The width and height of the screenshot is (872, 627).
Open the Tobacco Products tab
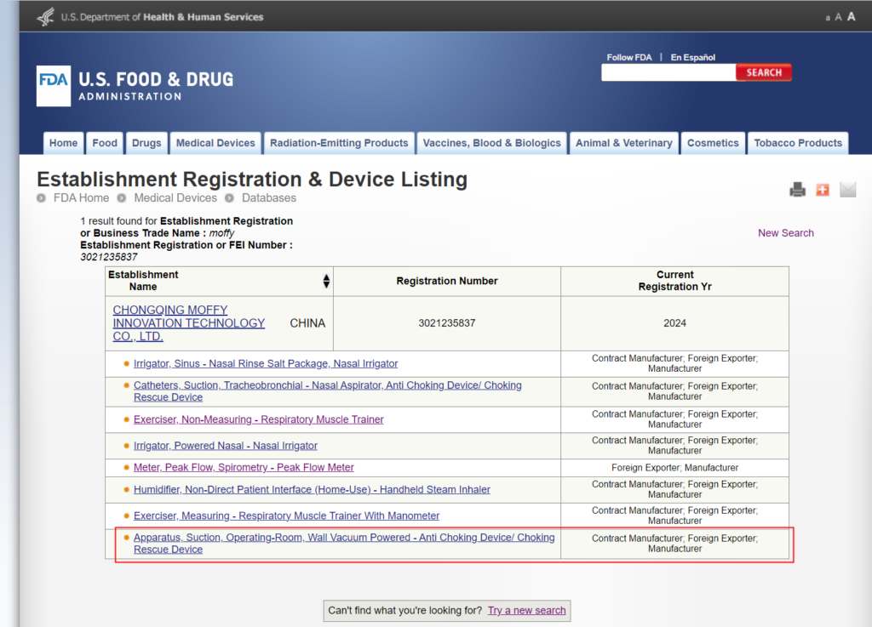[798, 143]
